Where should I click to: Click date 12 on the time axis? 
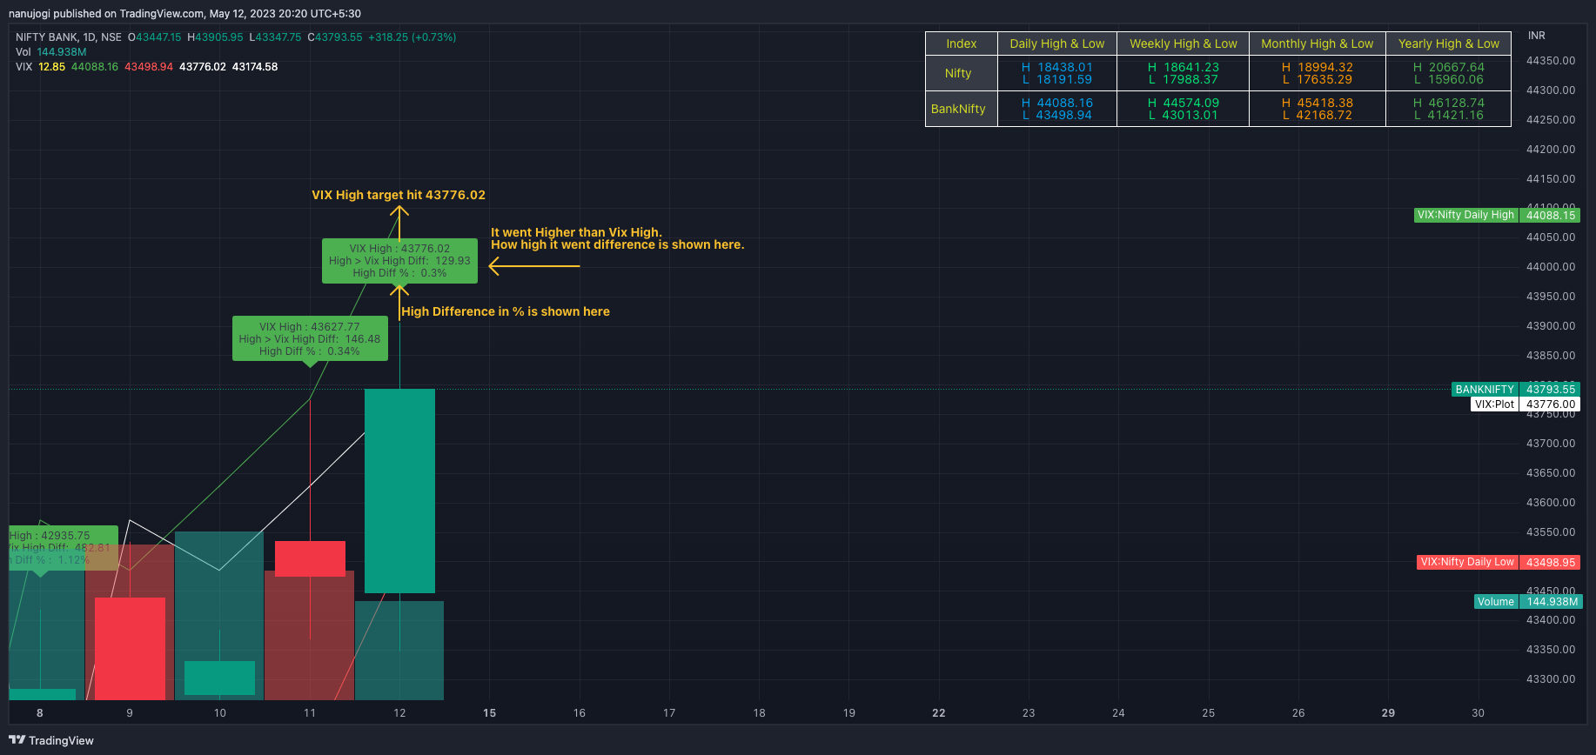tap(399, 713)
